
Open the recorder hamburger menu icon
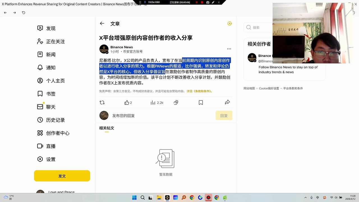[x=140, y=2]
